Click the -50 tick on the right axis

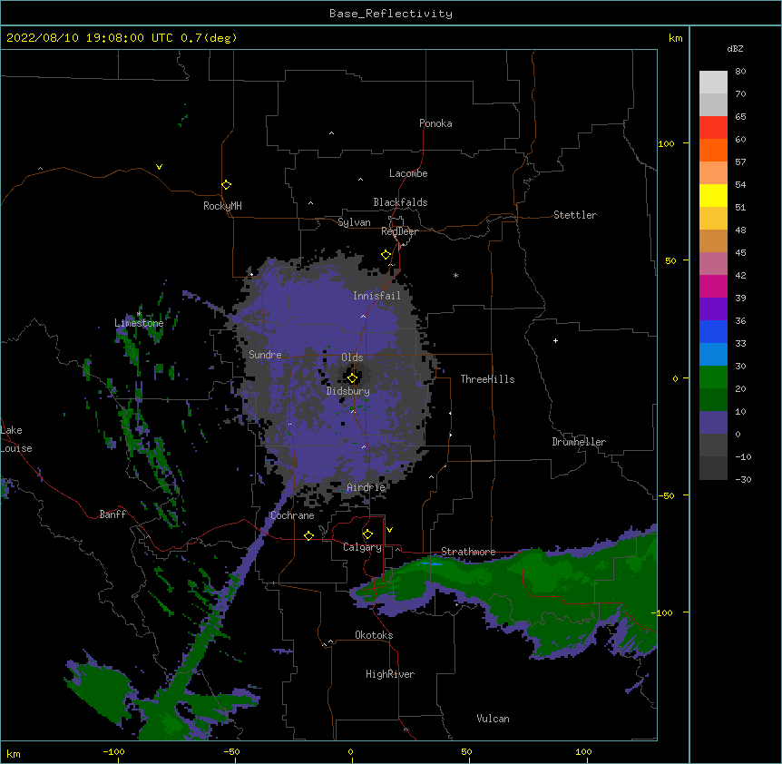point(666,495)
